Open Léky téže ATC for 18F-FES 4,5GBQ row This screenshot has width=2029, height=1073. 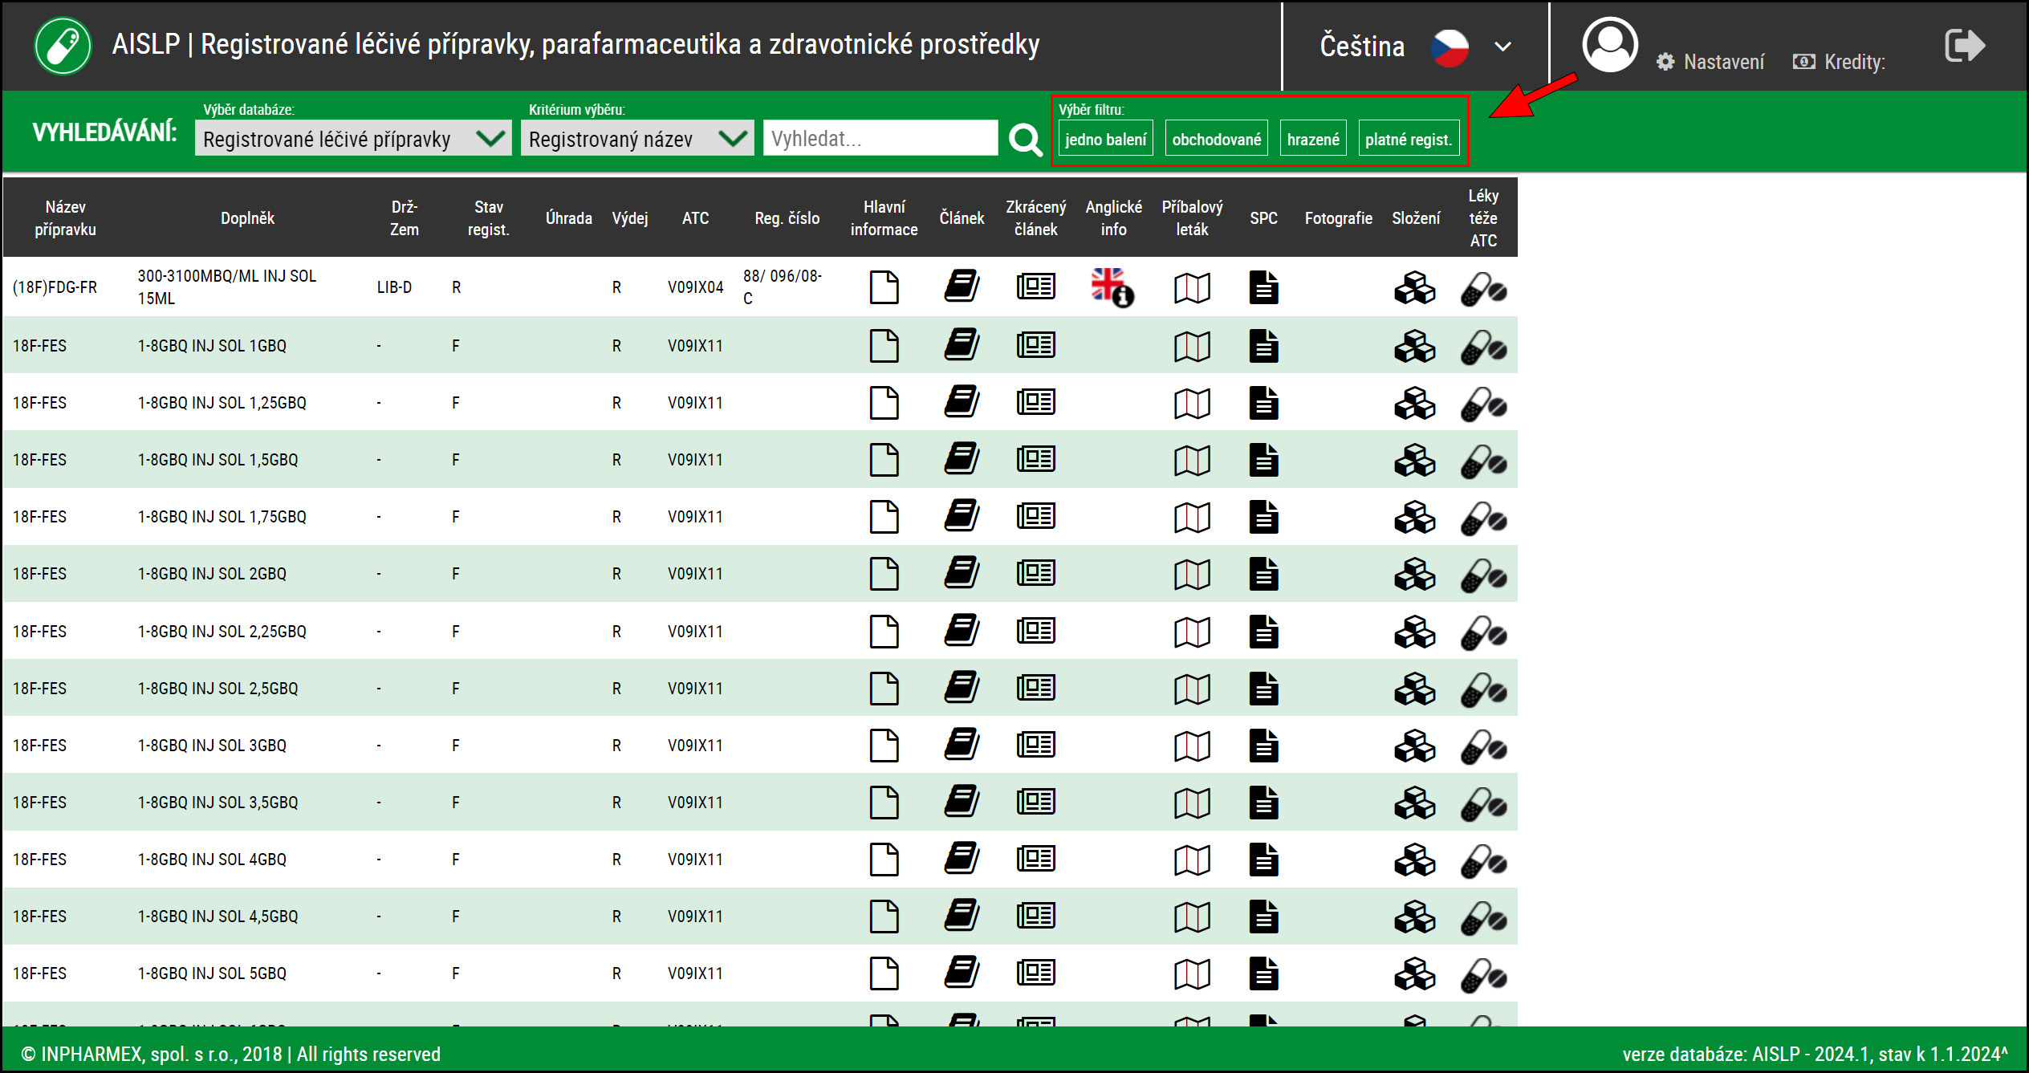click(x=1483, y=919)
